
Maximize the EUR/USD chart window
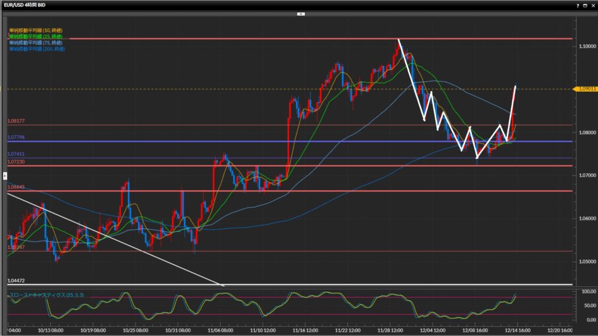coord(585,5)
